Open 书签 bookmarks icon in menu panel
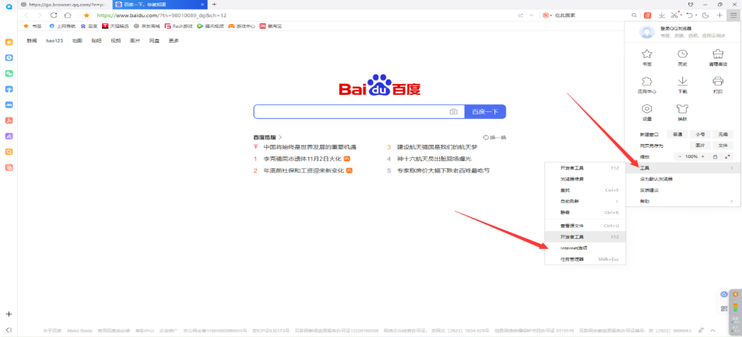This screenshot has width=742, height=337. (x=647, y=58)
